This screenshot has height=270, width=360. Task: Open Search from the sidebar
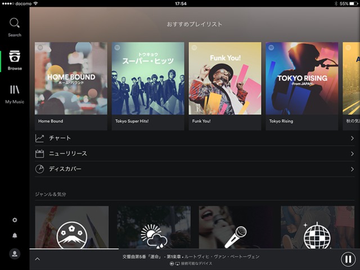coord(15,26)
